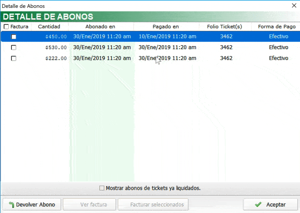Click Abonado en date in $222.00 row

point(102,58)
